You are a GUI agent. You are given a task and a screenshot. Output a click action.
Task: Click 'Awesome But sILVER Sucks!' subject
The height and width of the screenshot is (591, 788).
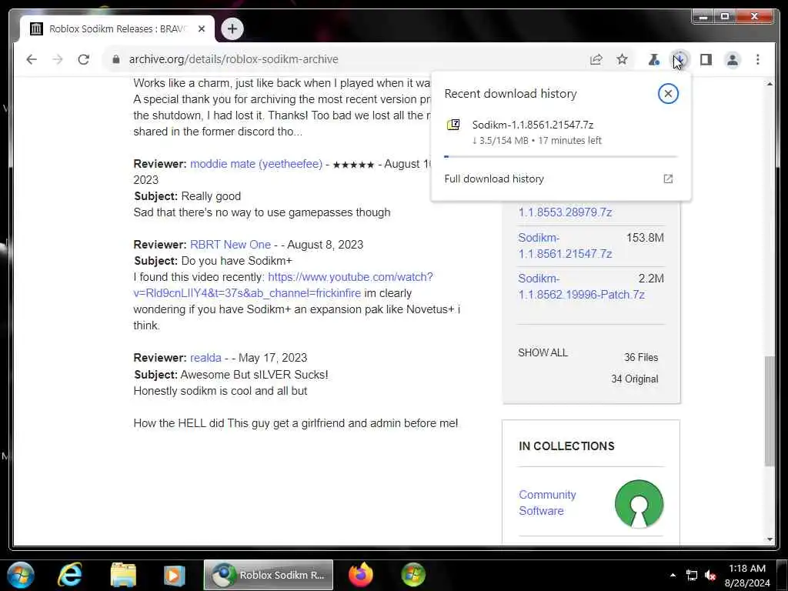click(254, 375)
